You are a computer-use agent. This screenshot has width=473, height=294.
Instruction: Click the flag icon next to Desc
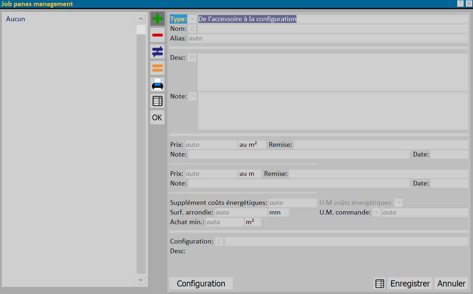click(192, 58)
